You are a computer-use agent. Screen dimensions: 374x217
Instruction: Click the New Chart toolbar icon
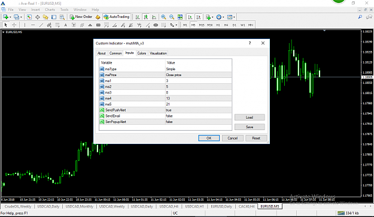5,17
